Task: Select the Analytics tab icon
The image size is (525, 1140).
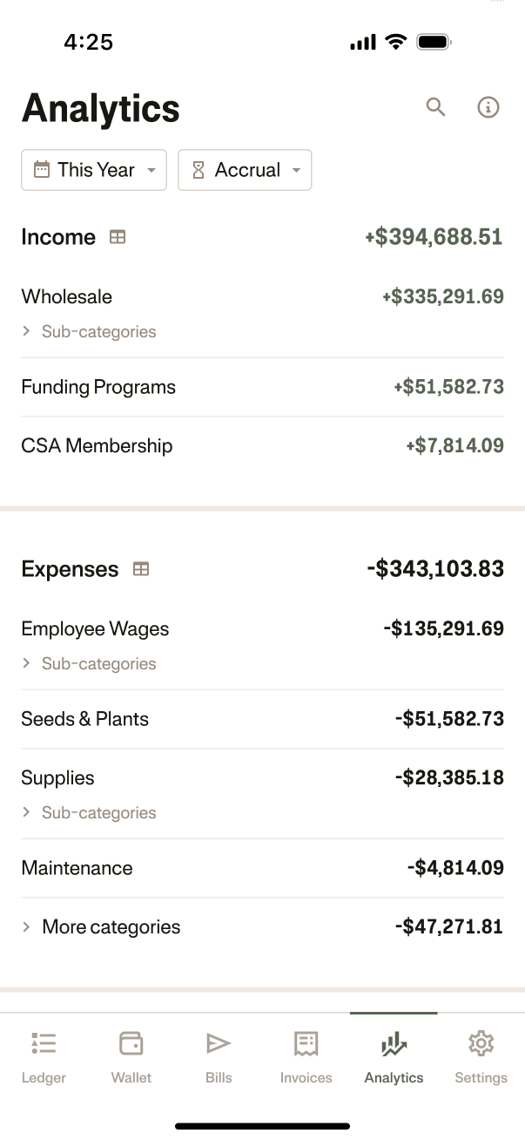Action: tap(394, 1043)
